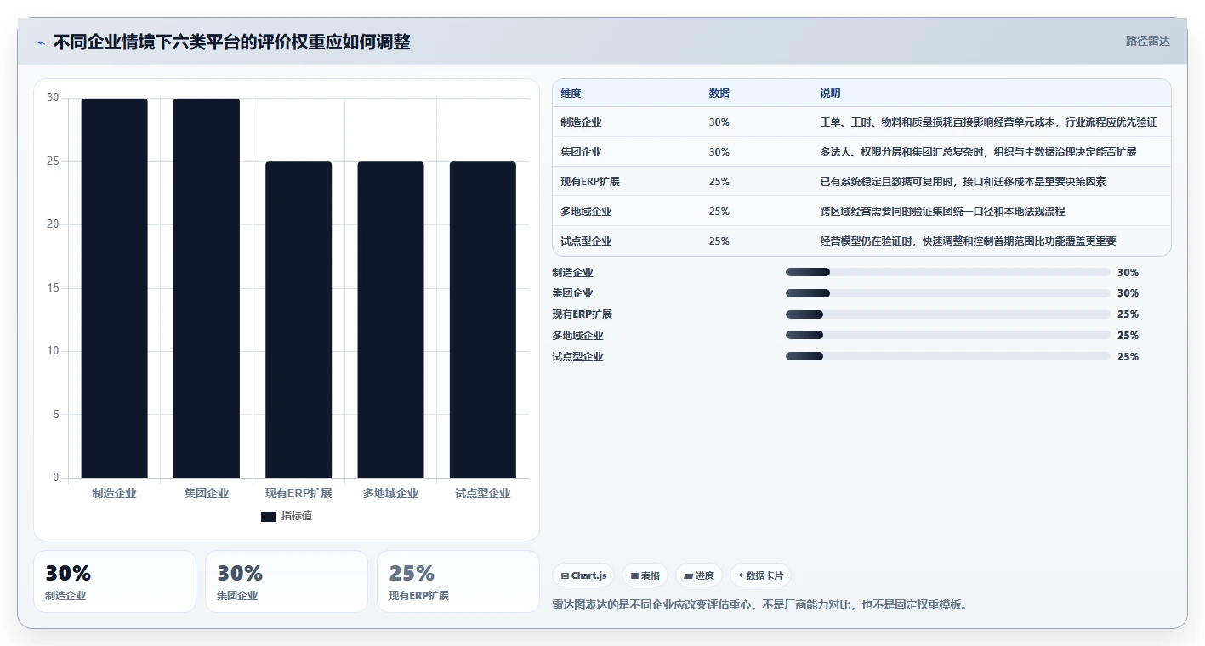Click the 指标值 legend label
The width and height of the screenshot is (1205, 646).
pyautogui.click(x=297, y=516)
